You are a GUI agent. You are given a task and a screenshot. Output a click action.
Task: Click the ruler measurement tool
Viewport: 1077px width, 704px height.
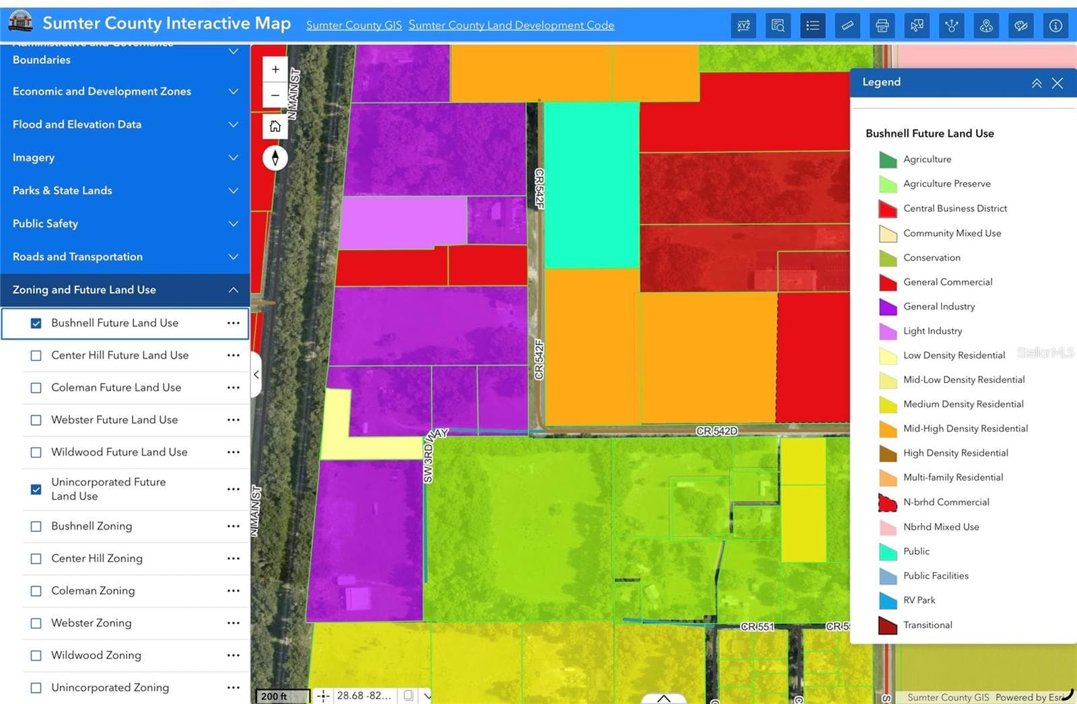coord(847,26)
